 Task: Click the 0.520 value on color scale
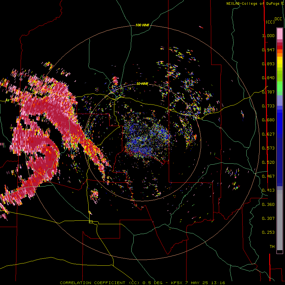tap(268, 162)
